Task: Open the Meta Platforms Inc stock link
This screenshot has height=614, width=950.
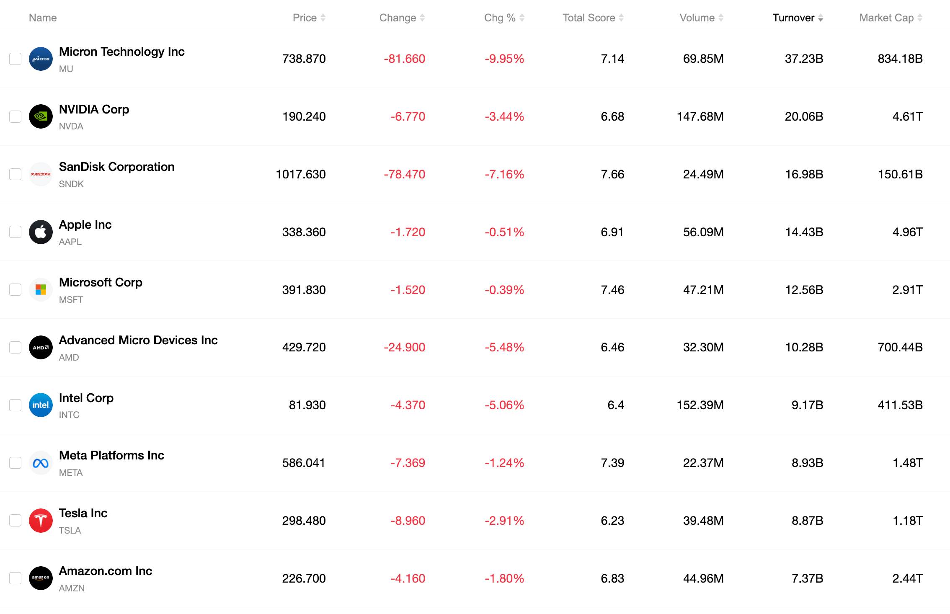Action: 111,455
